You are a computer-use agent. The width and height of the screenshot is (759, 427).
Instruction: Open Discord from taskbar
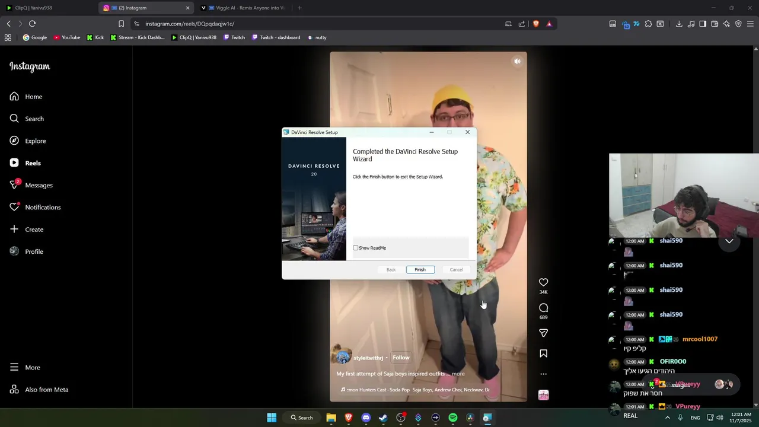[x=366, y=418]
